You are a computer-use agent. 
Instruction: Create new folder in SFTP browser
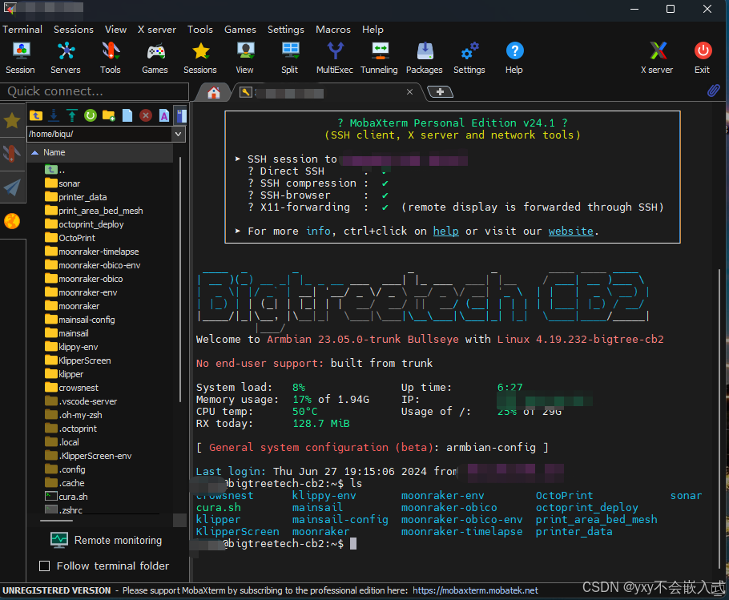[109, 115]
